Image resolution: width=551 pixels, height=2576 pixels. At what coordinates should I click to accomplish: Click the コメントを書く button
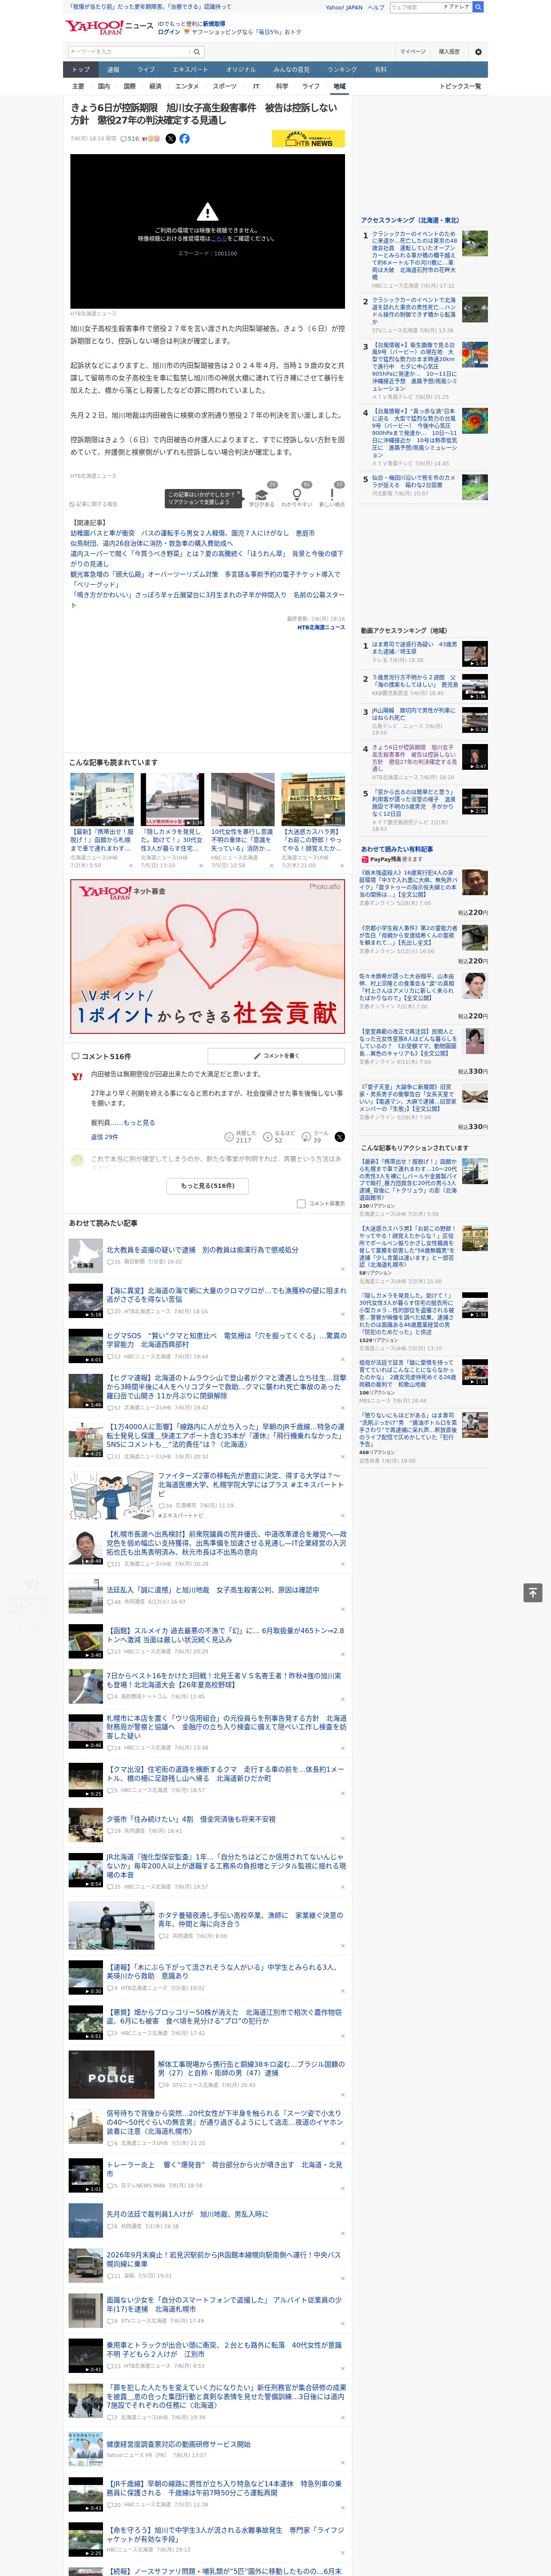276,1056
